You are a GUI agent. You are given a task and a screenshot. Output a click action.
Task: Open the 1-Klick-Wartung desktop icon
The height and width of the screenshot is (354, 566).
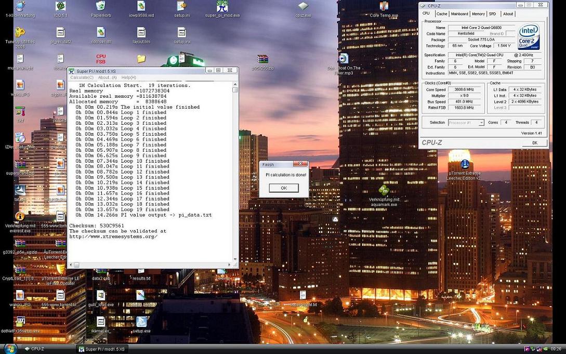point(20,9)
